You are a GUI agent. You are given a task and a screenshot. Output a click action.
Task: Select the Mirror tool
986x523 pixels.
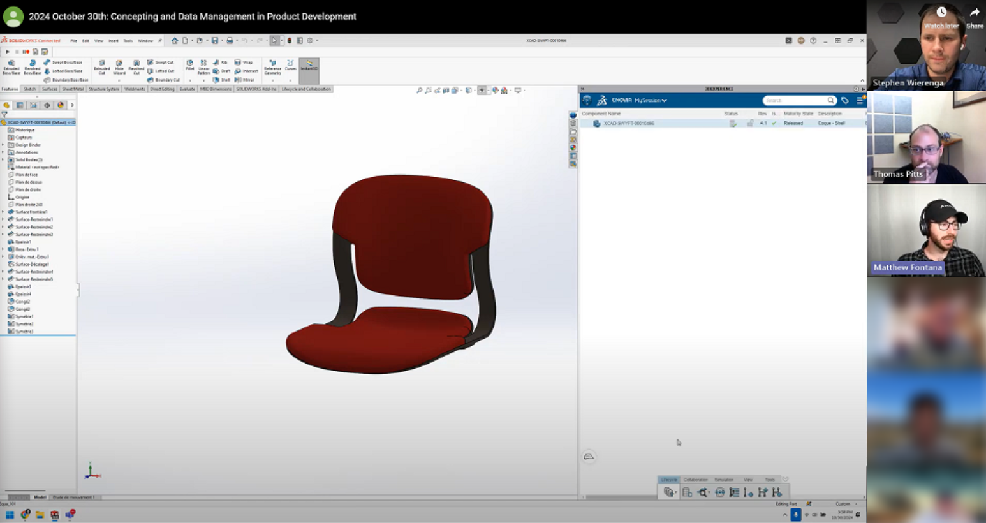click(x=245, y=80)
